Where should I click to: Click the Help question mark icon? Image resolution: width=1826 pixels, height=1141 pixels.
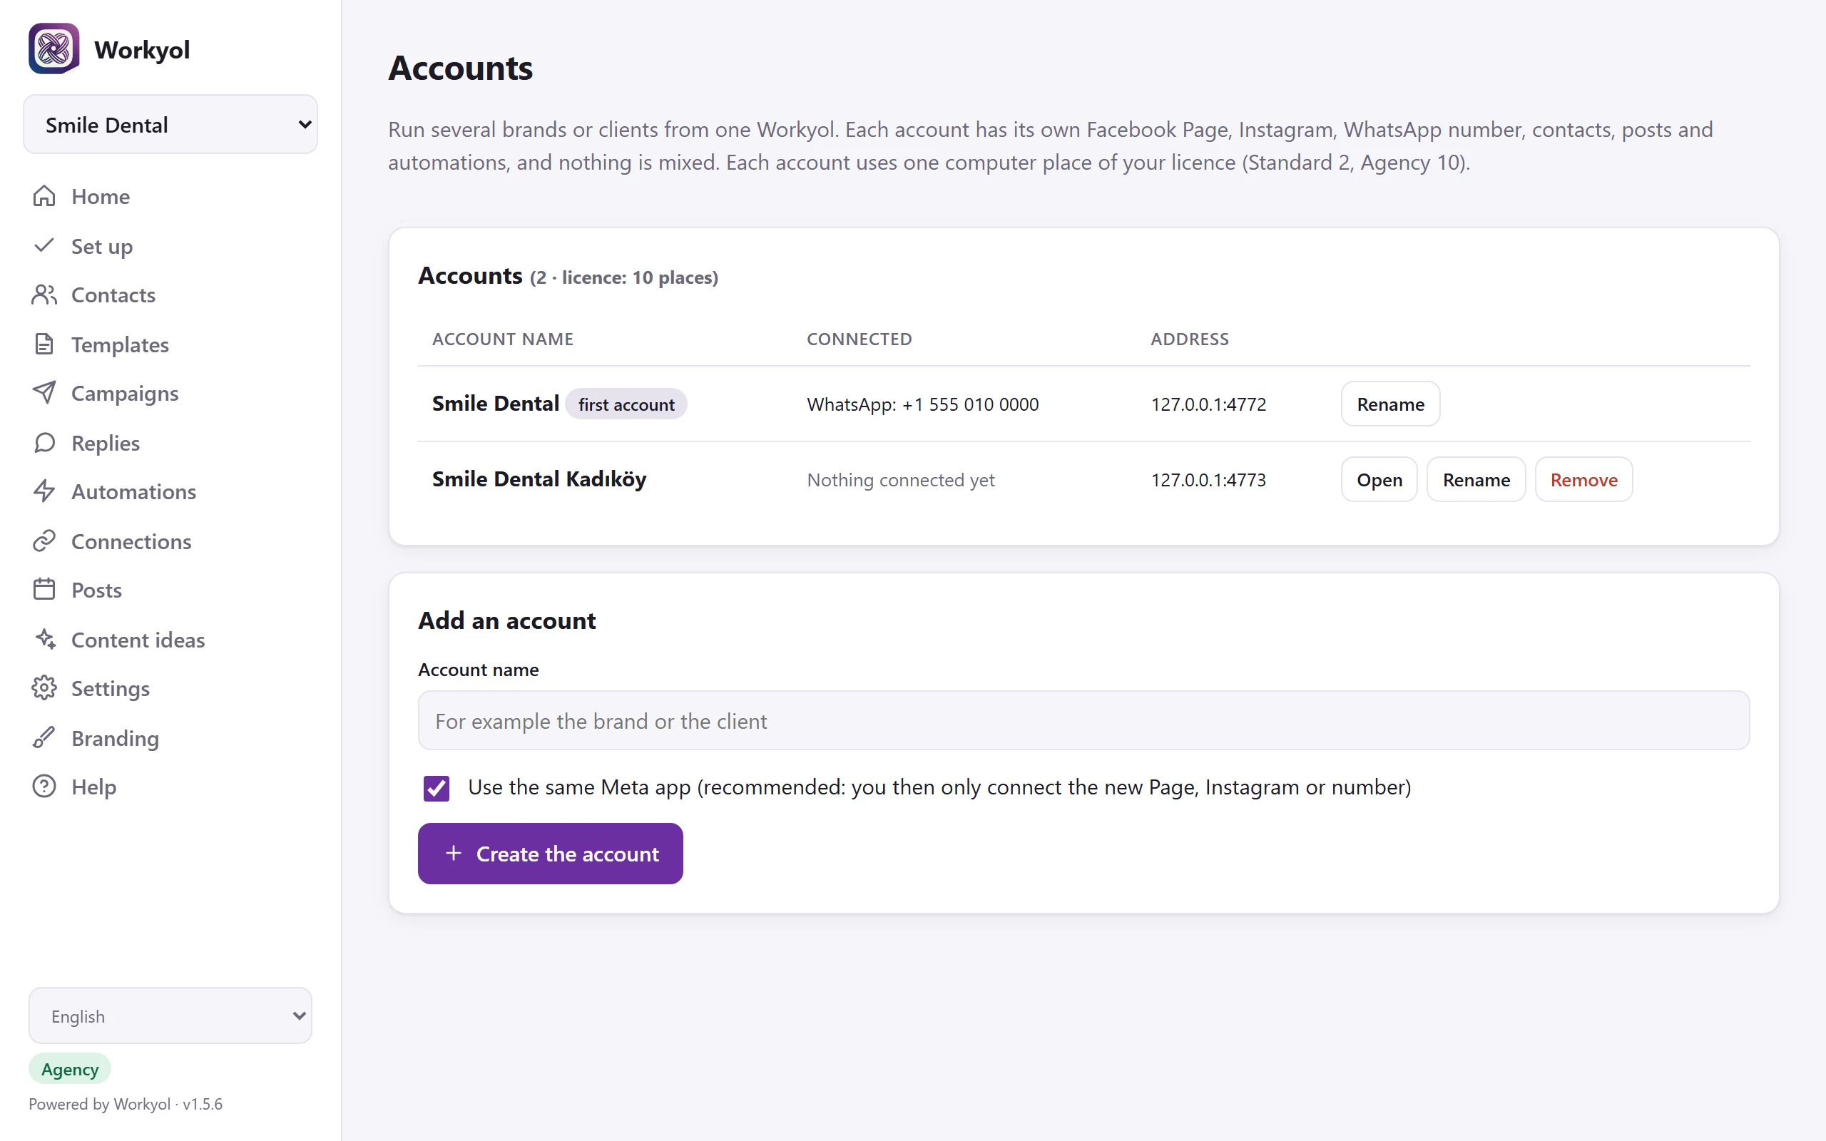44,787
